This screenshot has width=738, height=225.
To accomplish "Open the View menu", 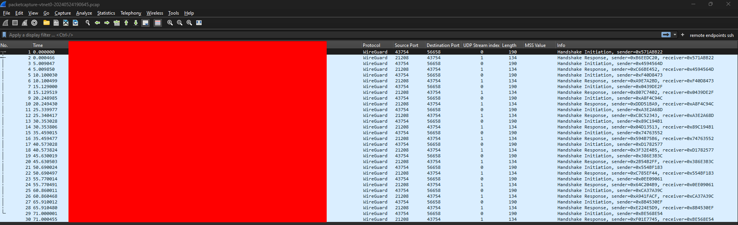I will (33, 13).
